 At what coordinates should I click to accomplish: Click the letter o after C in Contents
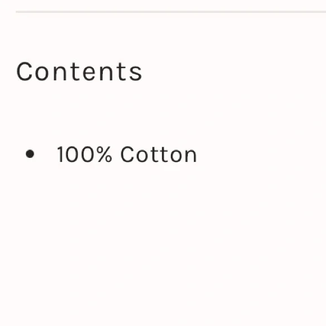(42, 73)
